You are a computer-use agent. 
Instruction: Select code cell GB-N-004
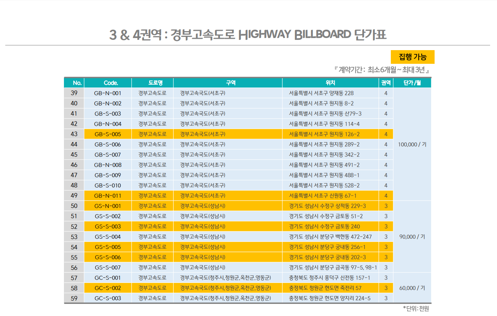pyautogui.click(x=108, y=124)
